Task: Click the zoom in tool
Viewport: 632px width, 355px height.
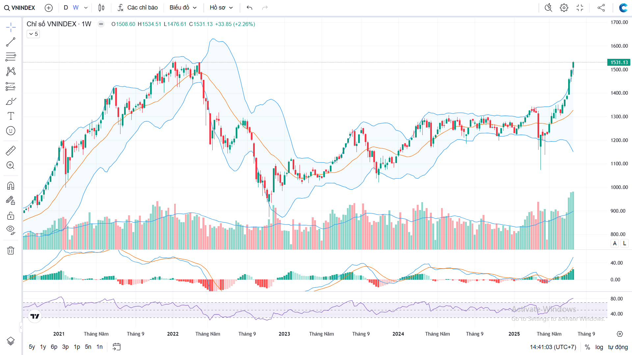Action: tap(11, 165)
